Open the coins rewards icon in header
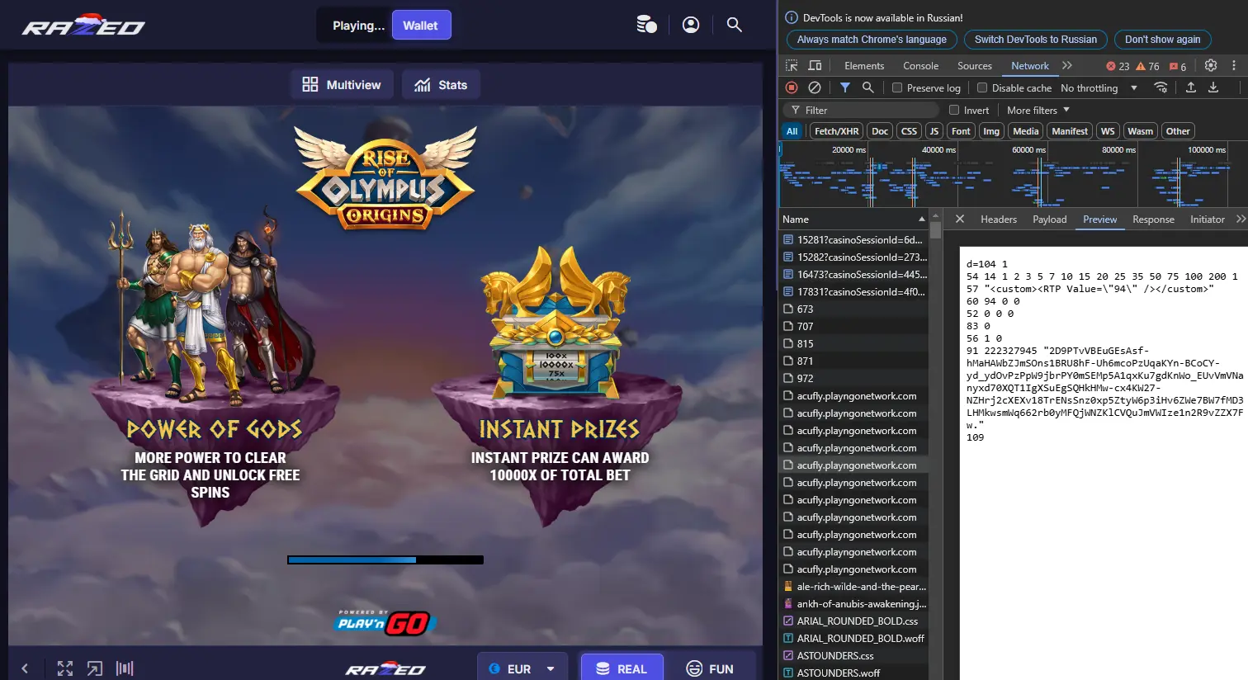This screenshot has height=680, width=1248. coord(646,25)
